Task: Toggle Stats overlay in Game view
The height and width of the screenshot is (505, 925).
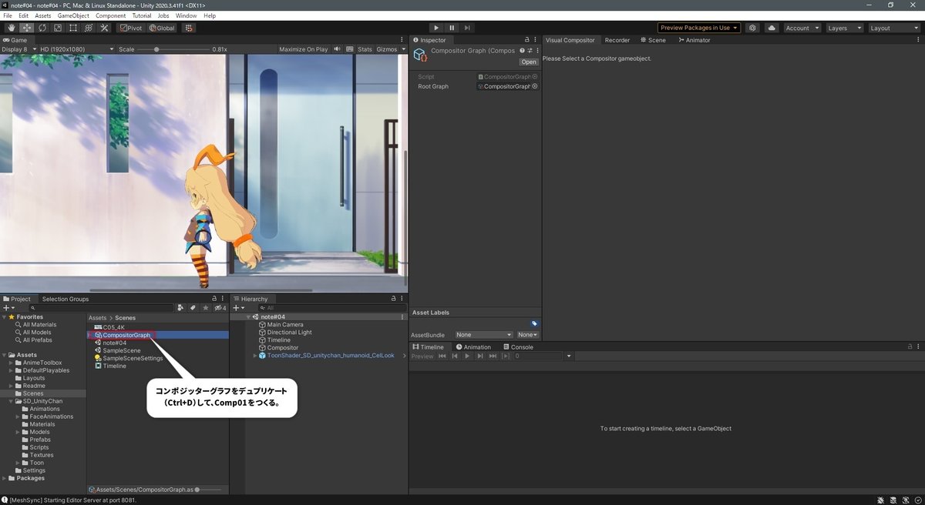Action: tap(365, 49)
